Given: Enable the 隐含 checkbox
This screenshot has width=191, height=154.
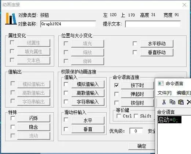Looking at the screenshot, I should point(13,127).
